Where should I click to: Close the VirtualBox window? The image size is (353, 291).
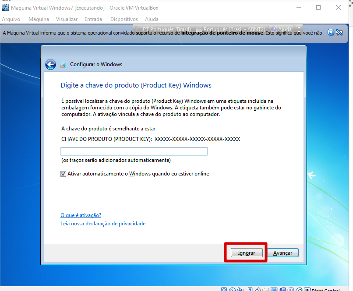point(339,7)
